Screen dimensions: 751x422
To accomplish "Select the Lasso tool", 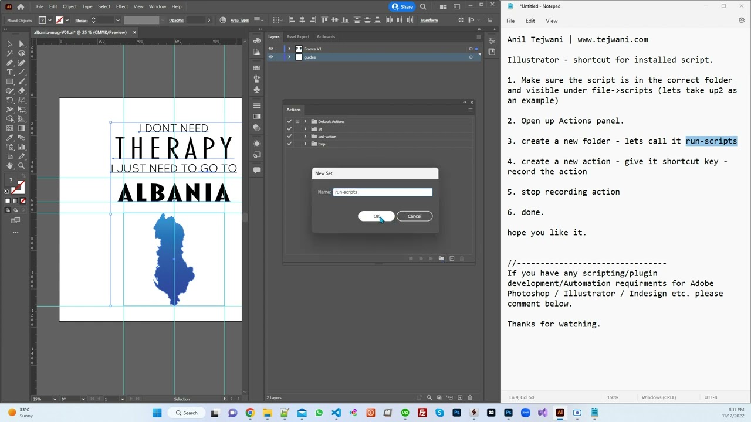I will point(22,53).
